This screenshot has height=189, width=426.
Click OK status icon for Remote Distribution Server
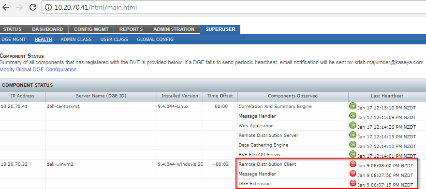click(353, 135)
